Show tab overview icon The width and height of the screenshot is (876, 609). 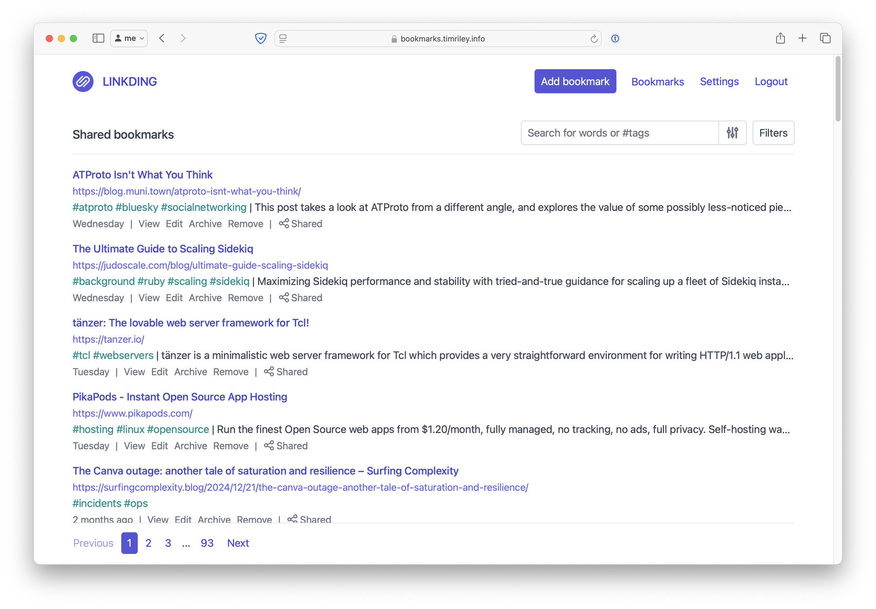coord(825,38)
